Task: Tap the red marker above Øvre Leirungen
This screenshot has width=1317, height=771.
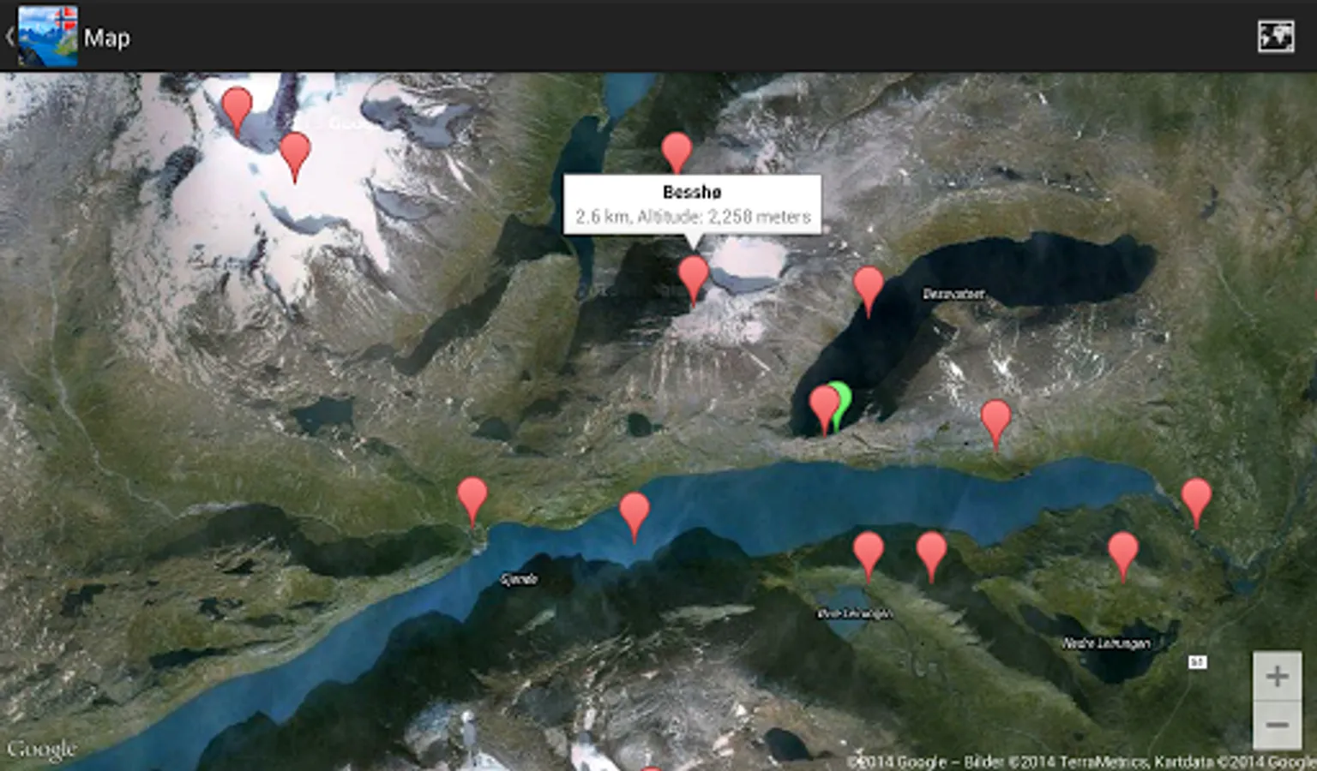Action: pyautogui.click(x=868, y=546)
